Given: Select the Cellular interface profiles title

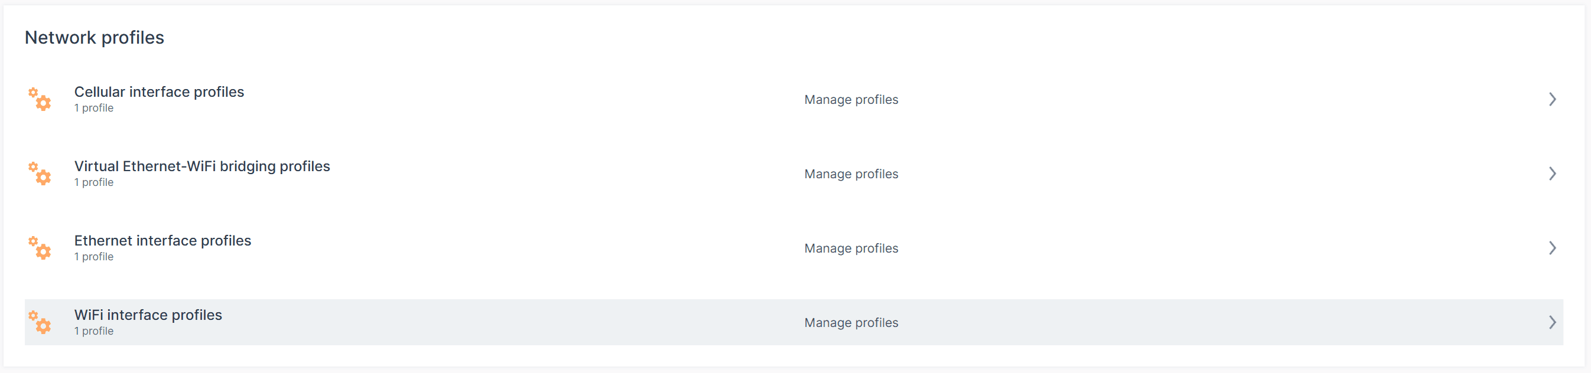Looking at the screenshot, I should coord(159,92).
